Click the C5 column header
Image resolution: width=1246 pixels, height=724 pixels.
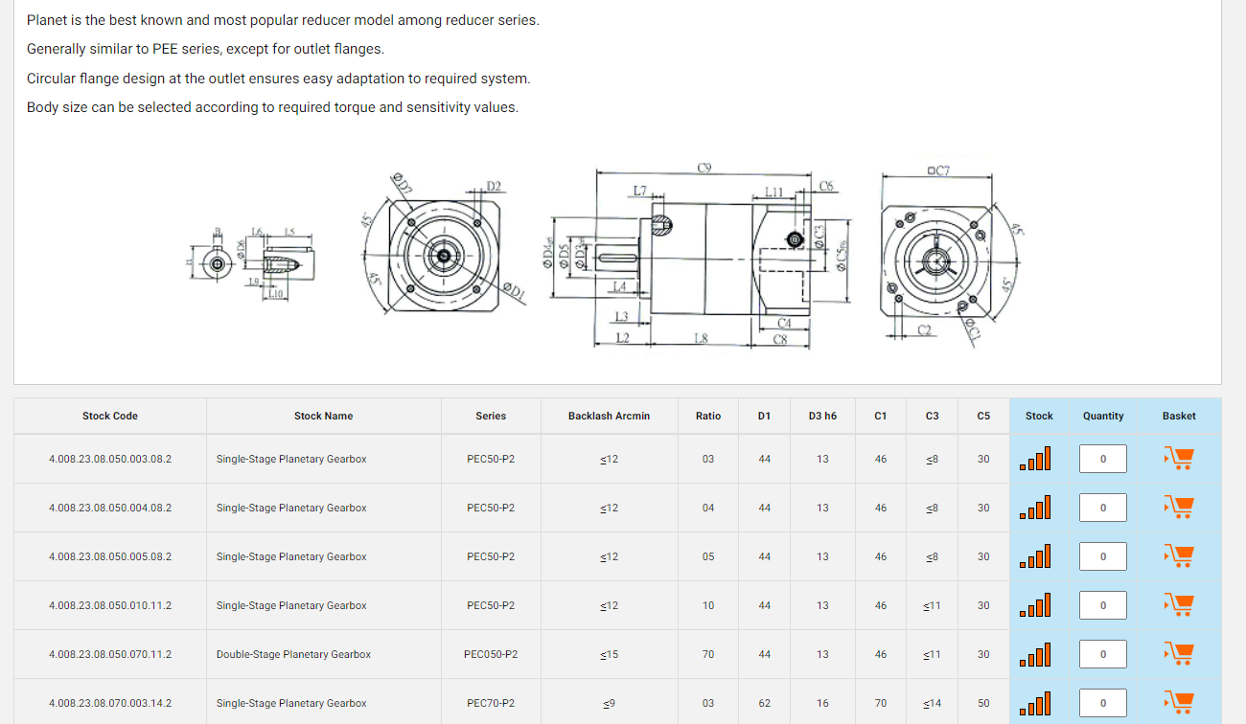pos(983,416)
